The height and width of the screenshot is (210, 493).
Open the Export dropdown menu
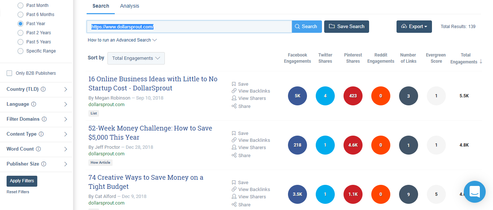[414, 27]
